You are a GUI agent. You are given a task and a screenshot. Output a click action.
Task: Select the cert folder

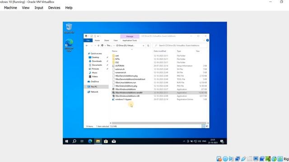click(117, 56)
